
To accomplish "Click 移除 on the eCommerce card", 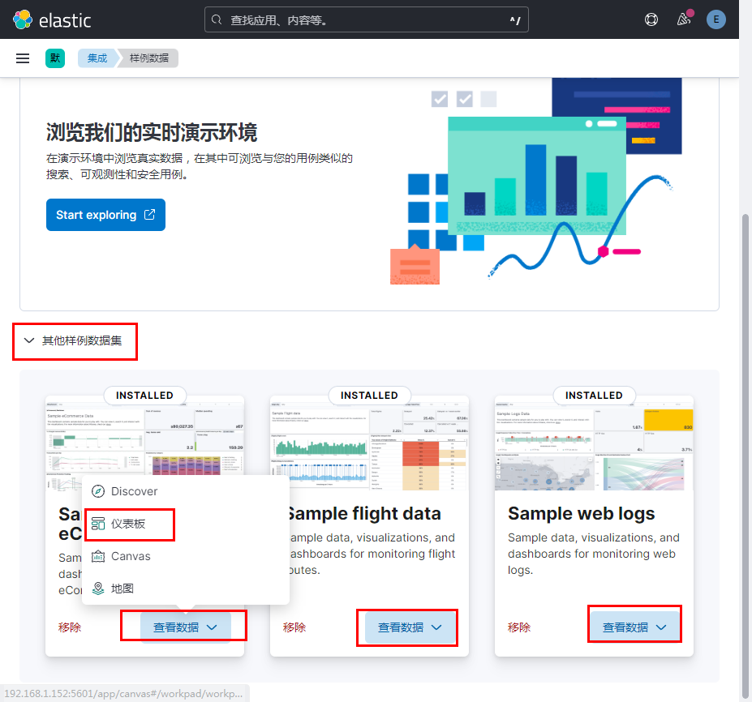I will click(x=70, y=627).
